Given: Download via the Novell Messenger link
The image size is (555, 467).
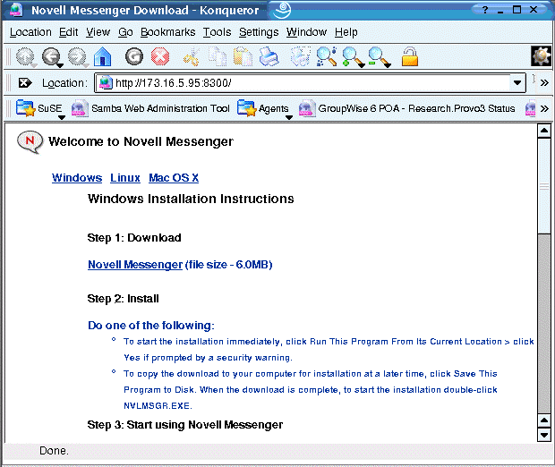Looking at the screenshot, I should [134, 265].
